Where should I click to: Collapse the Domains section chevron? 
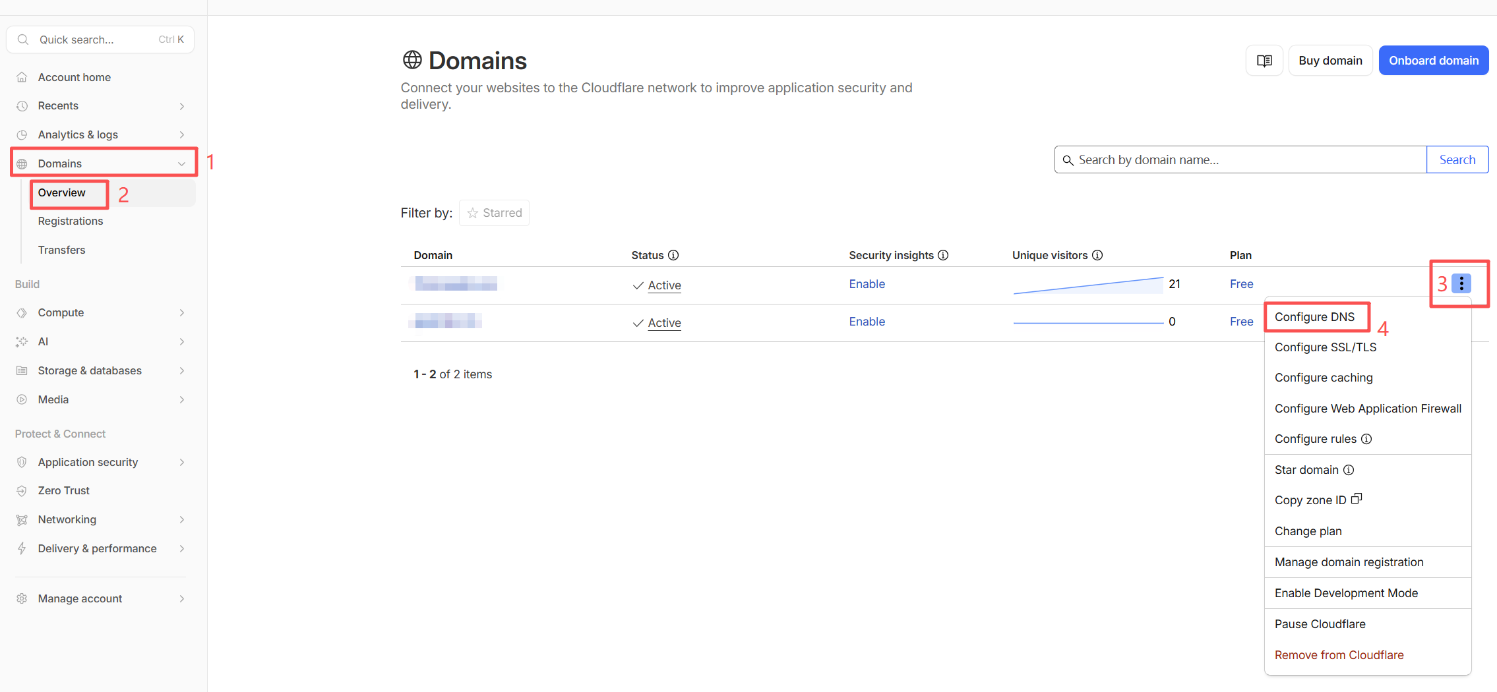pos(182,163)
